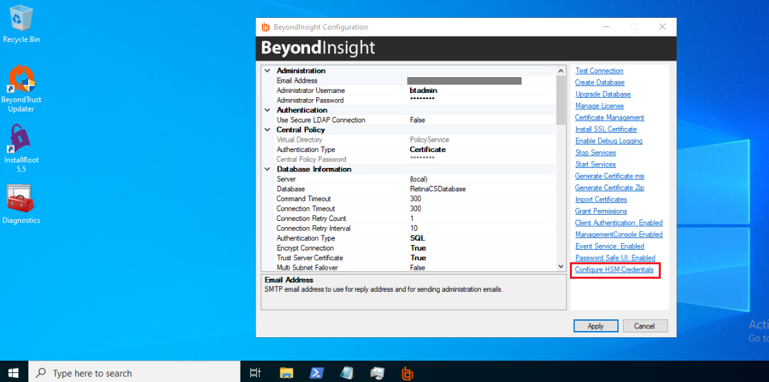
Task: Click the BeyondInsight logo icon in title bar
Action: point(266,27)
